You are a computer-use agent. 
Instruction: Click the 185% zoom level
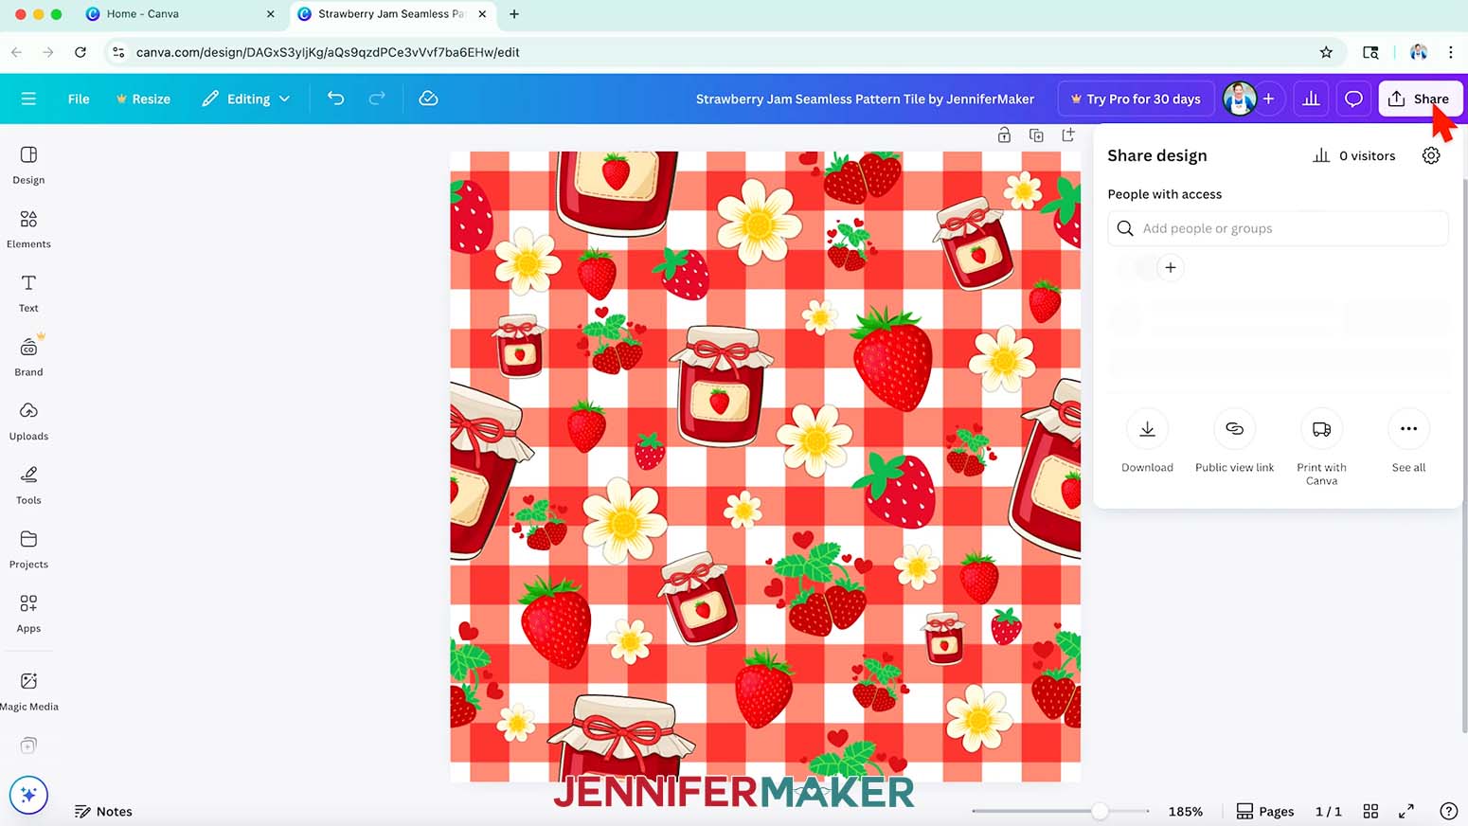pos(1185,812)
